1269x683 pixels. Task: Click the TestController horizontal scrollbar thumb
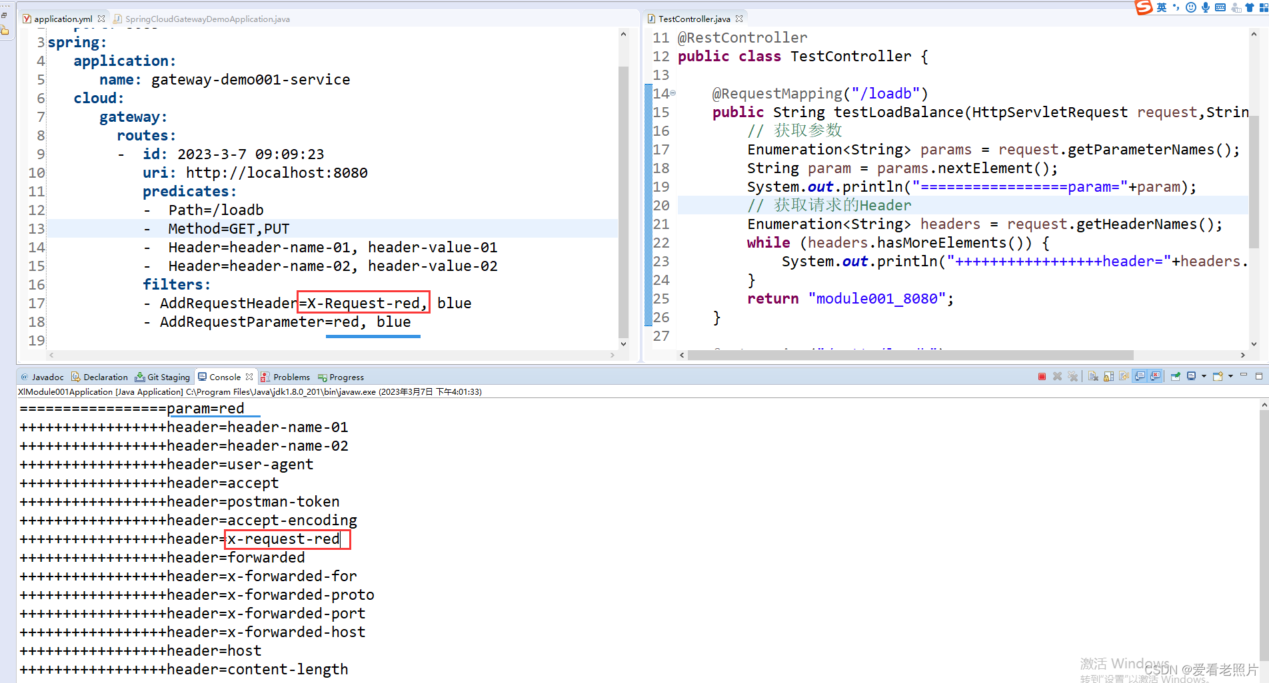coord(910,355)
